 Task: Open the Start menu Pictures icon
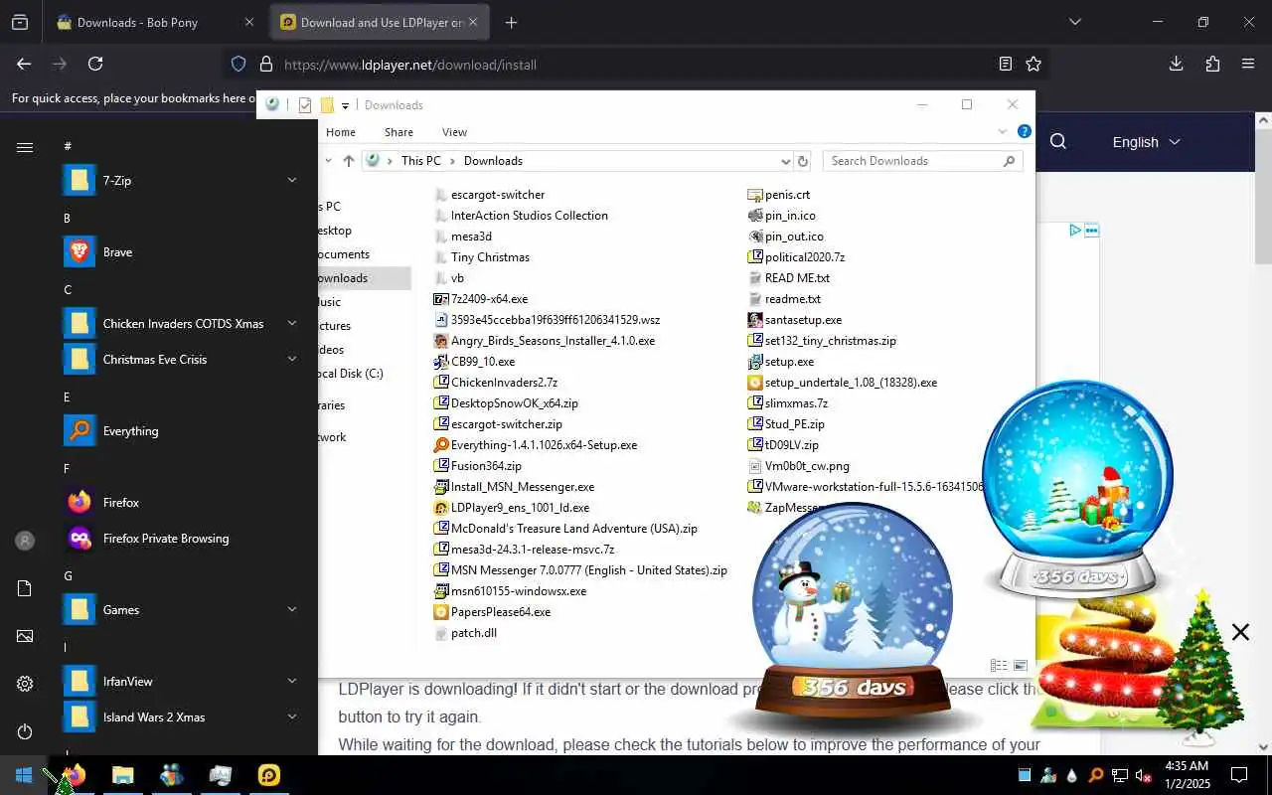click(x=25, y=636)
